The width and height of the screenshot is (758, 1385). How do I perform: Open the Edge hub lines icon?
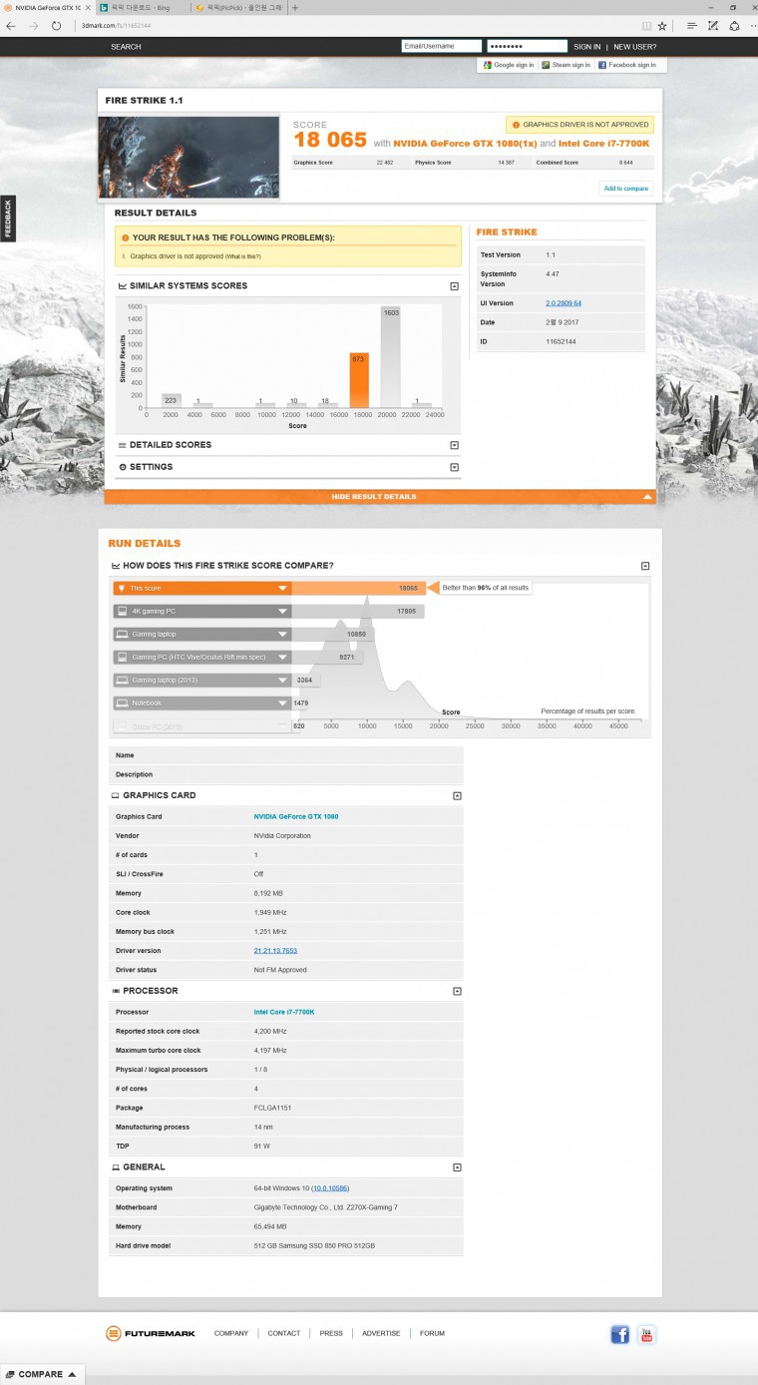click(x=691, y=26)
